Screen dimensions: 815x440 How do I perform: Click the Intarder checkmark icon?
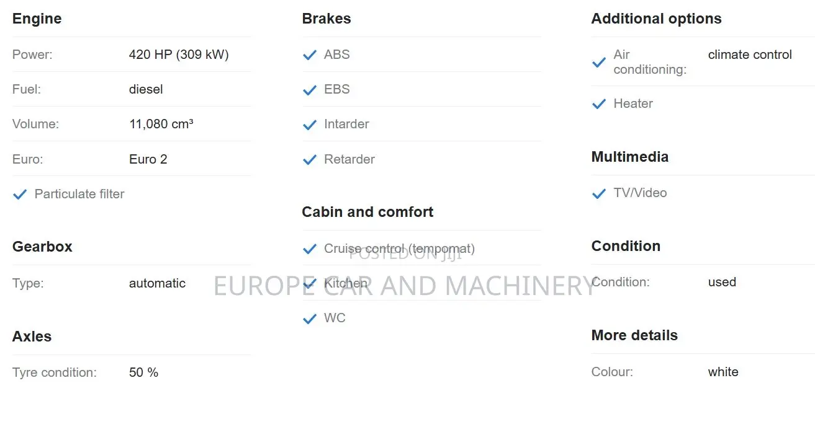(x=310, y=125)
